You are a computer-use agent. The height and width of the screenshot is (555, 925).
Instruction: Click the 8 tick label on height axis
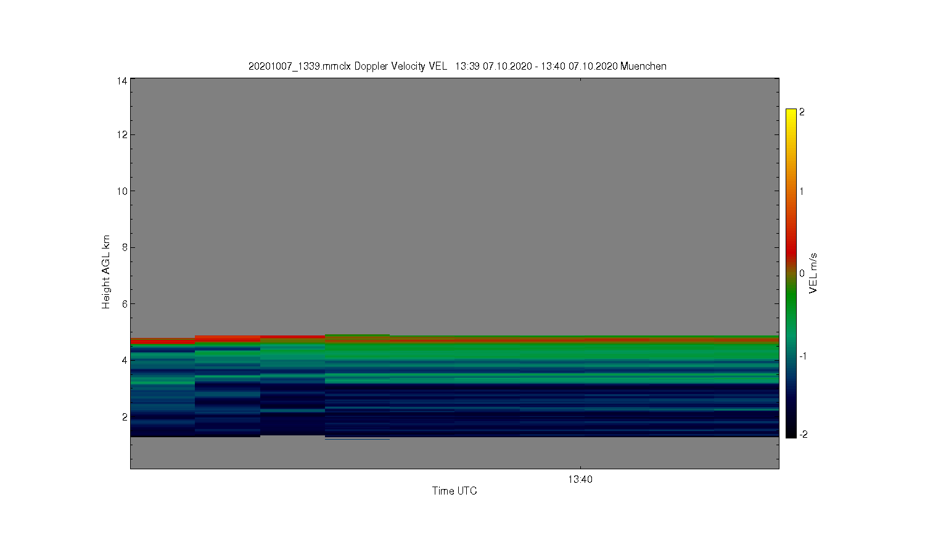[x=124, y=247]
